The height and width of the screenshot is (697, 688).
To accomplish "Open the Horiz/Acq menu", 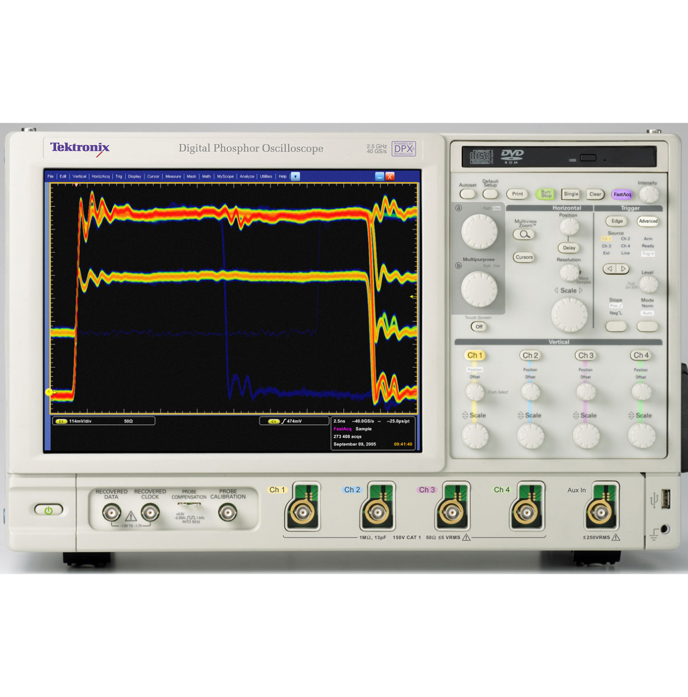I will pos(101,177).
